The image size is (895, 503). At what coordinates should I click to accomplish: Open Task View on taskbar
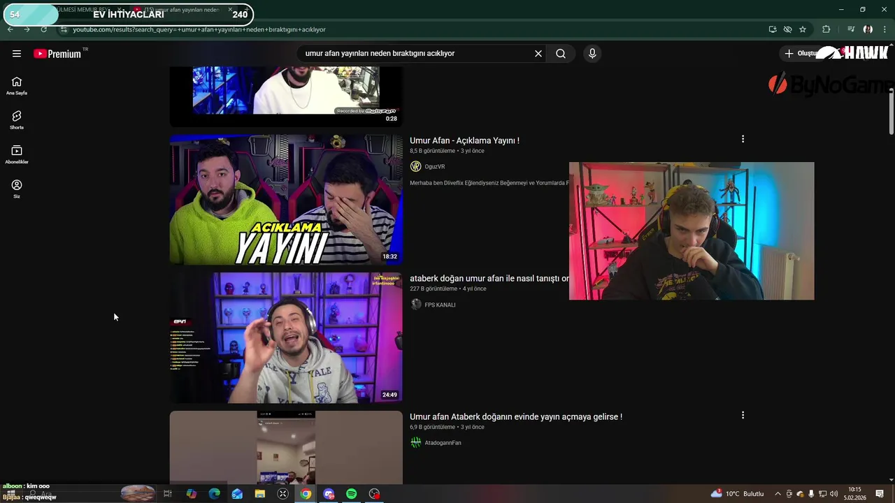point(168,494)
